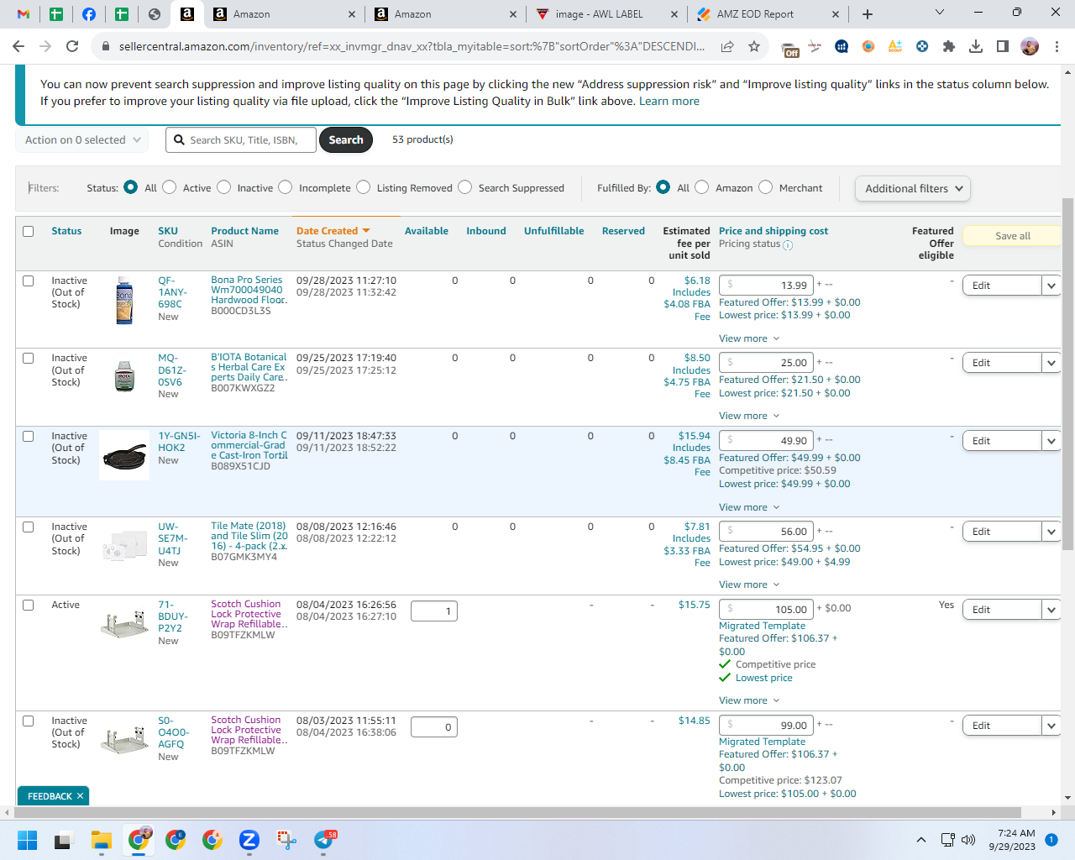
Task: Open the Extensions puzzle-piece menu
Action: (x=949, y=46)
